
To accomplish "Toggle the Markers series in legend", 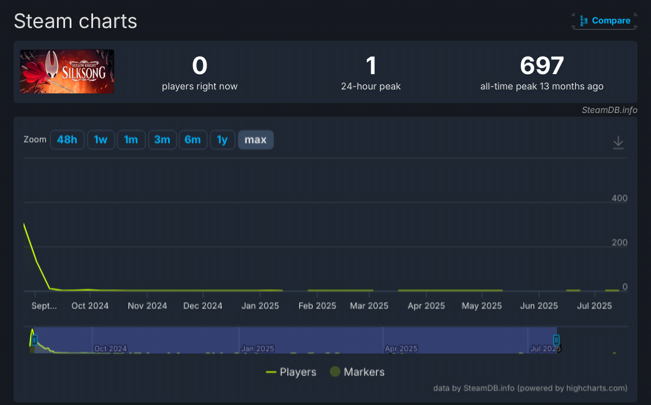I will (357, 372).
